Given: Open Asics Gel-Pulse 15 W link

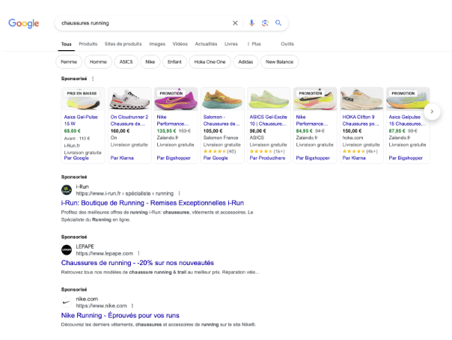Looking at the screenshot, I should point(81,121).
